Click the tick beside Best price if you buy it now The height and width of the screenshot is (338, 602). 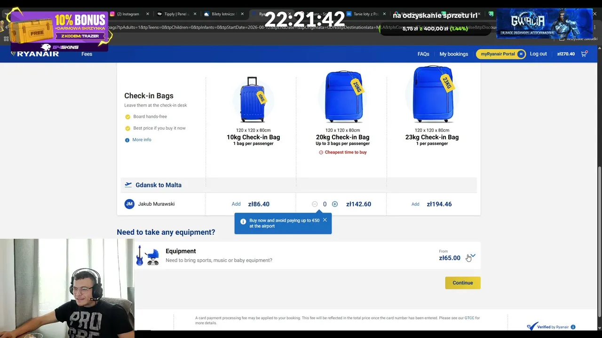tap(127, 128)
